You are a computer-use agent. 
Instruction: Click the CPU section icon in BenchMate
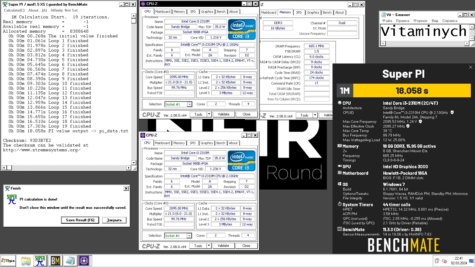click(x=340, y=103)
